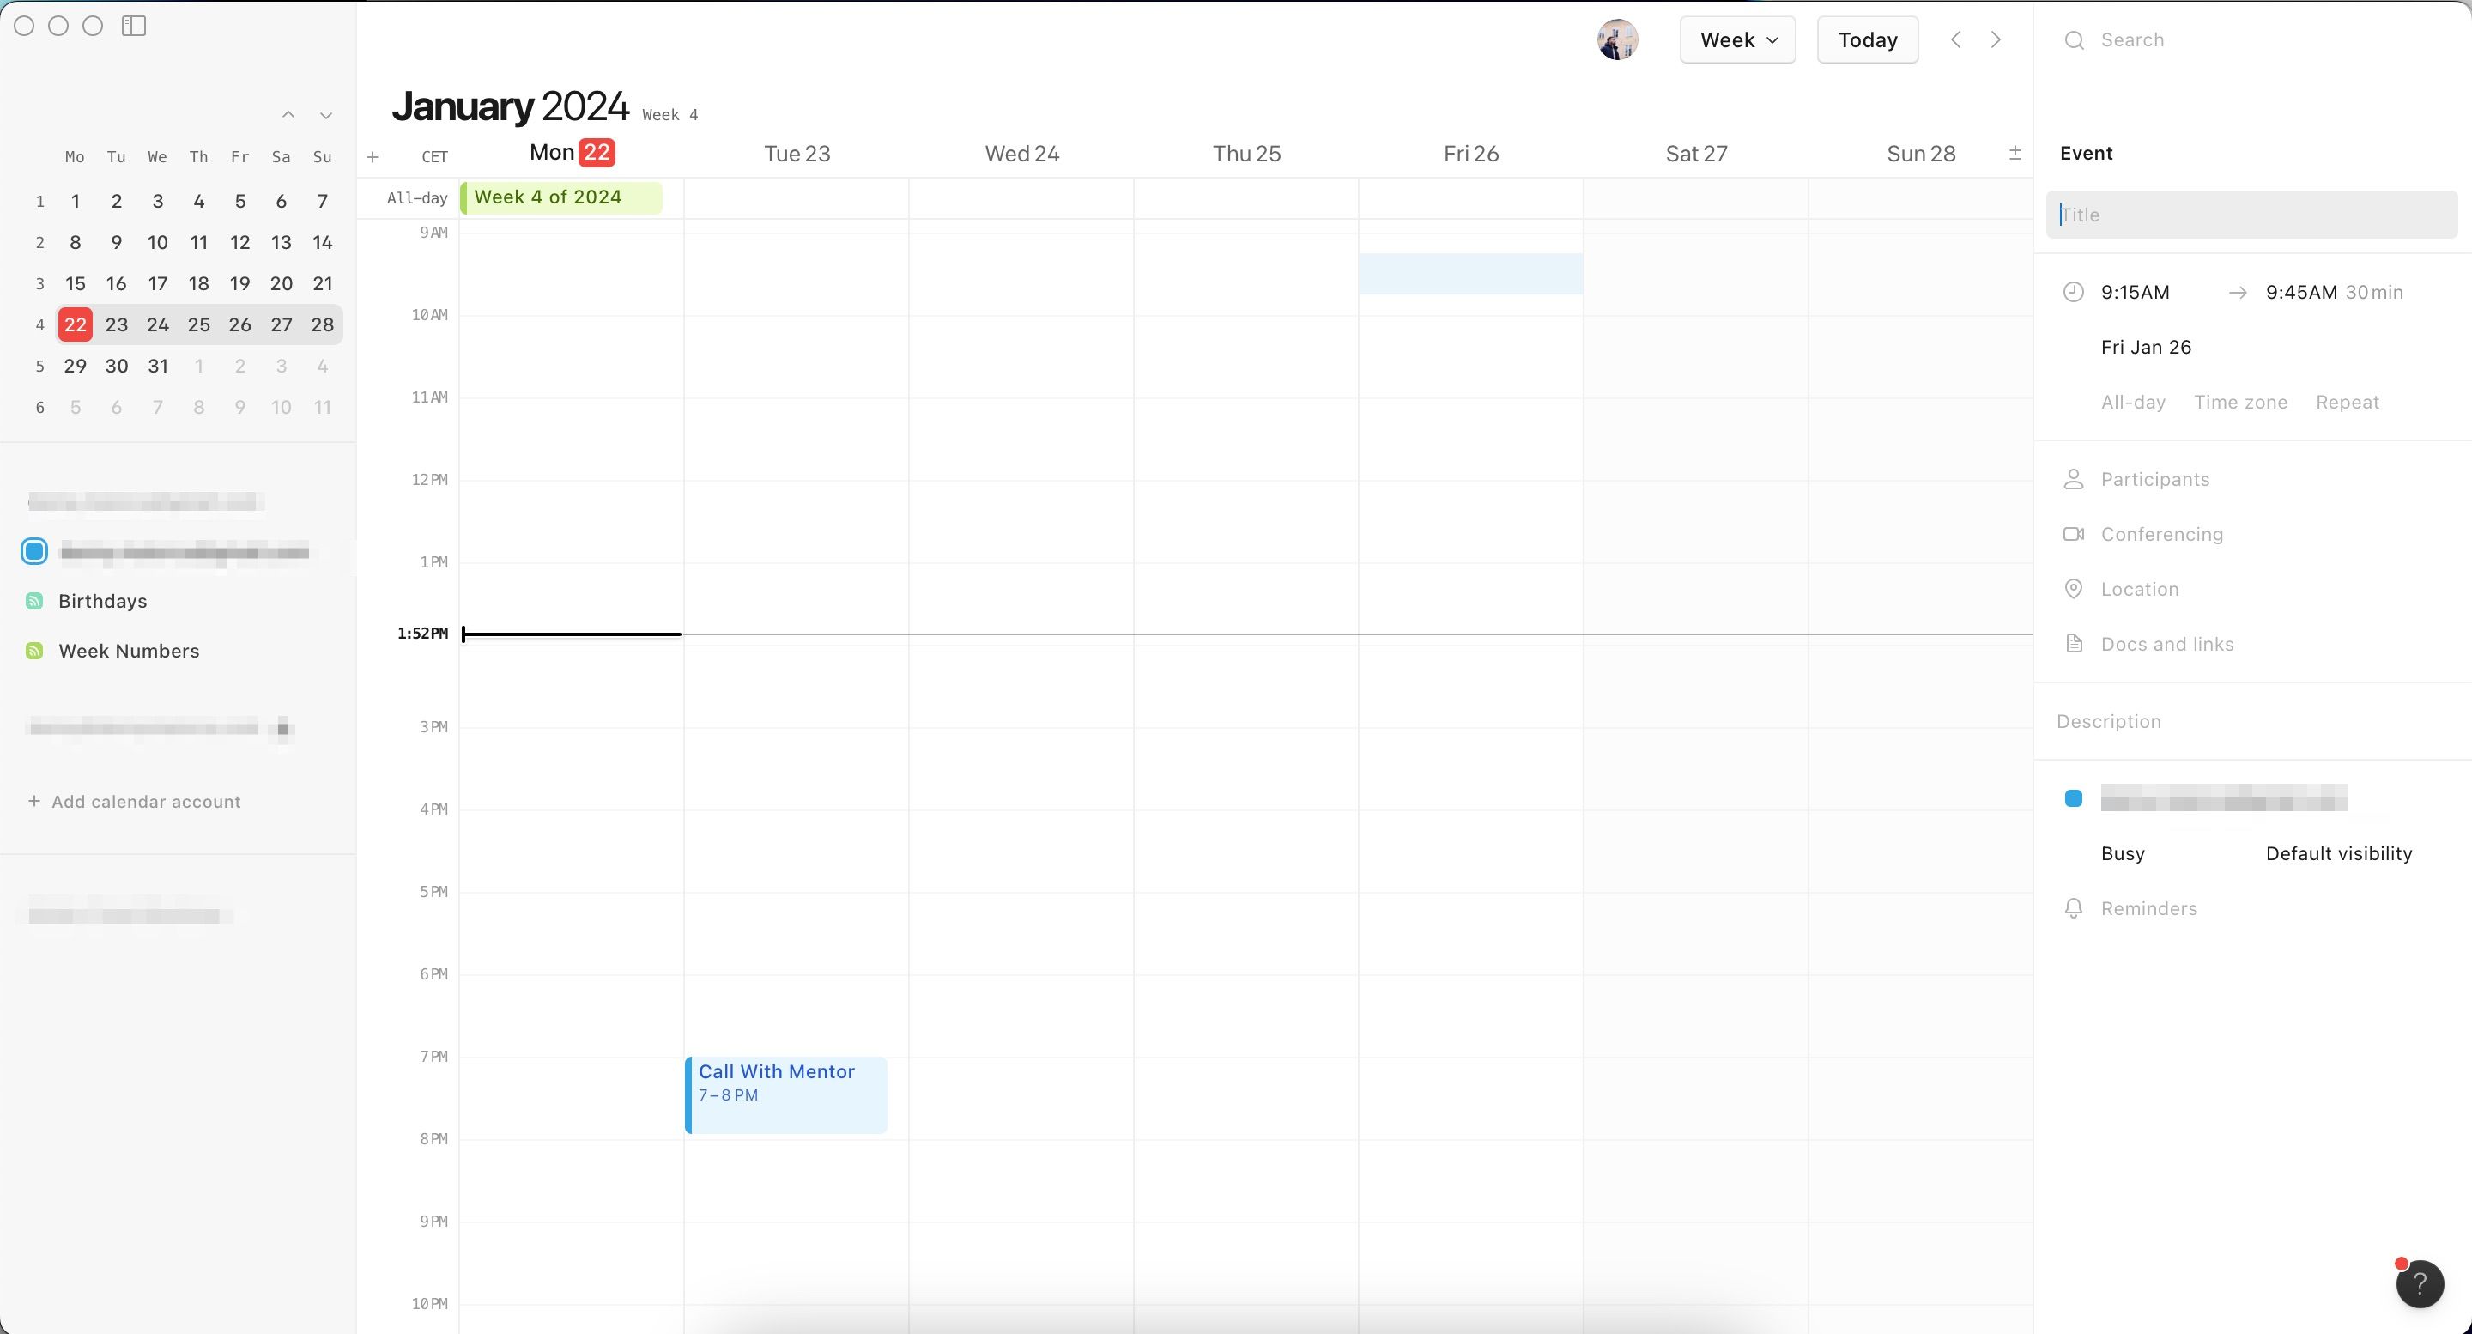Screen dimensions: 2472x1334
Task: Add a reminder using the bell icon
Action: coord(2074,908)
